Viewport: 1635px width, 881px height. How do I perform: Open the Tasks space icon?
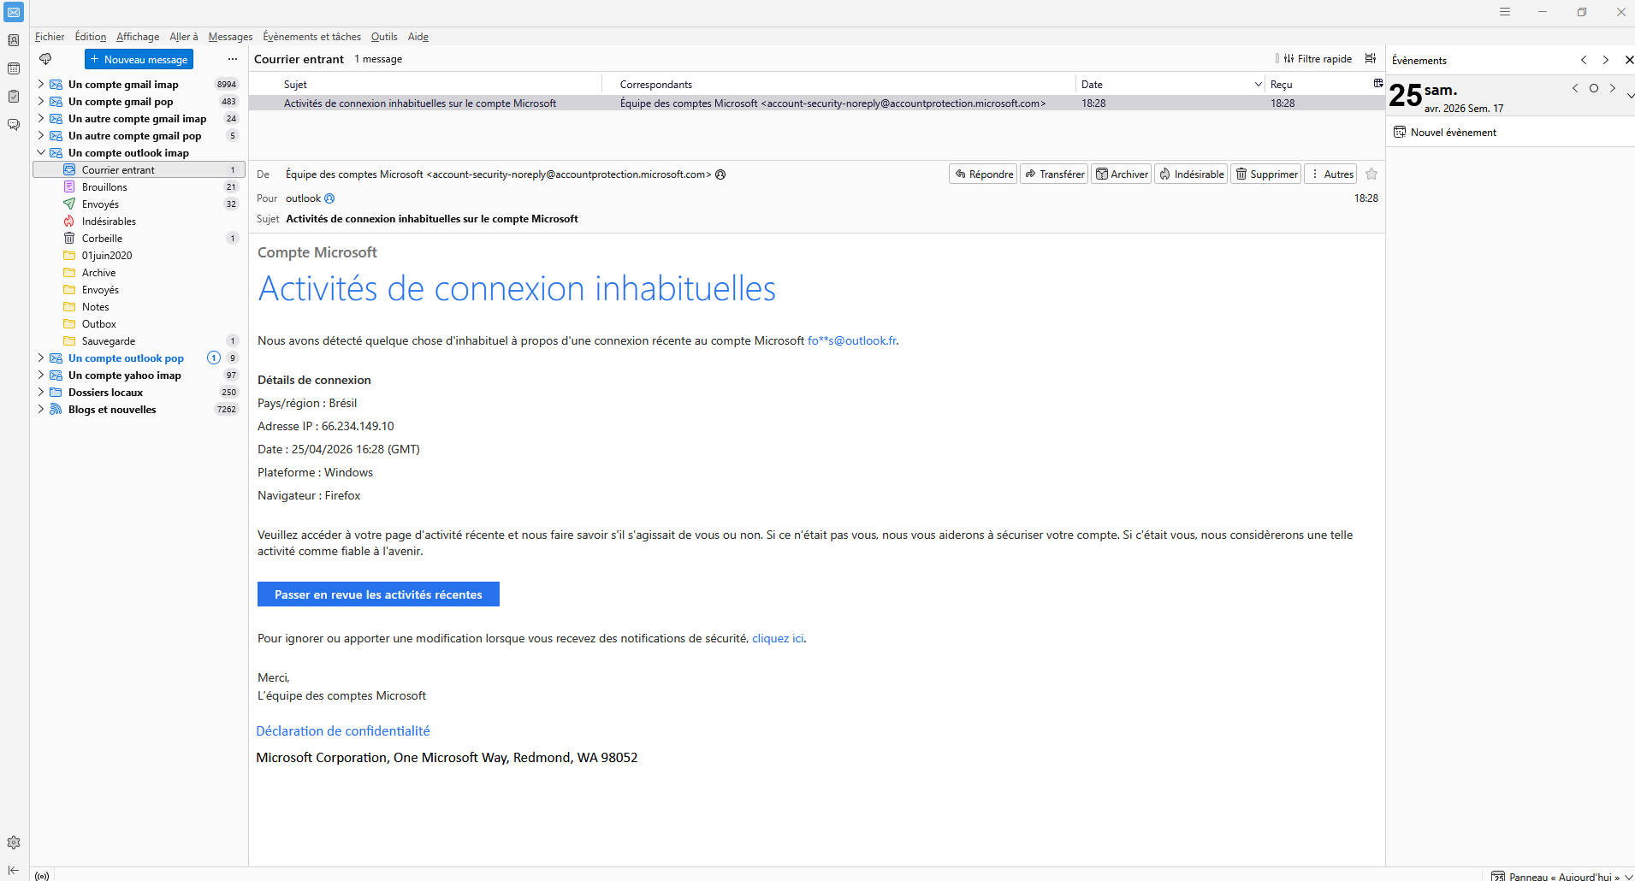click(x=14, y=97)
